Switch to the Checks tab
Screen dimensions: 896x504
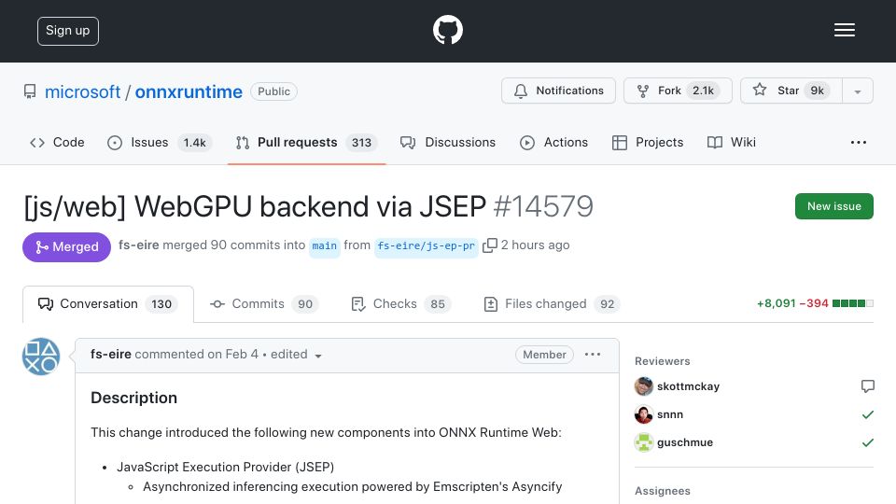click(x=401, y=304)
